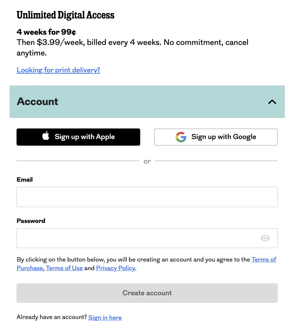Click the Password field label
Image resolution: width=293 pixels, height=321 pixels.
pos(31,221)
